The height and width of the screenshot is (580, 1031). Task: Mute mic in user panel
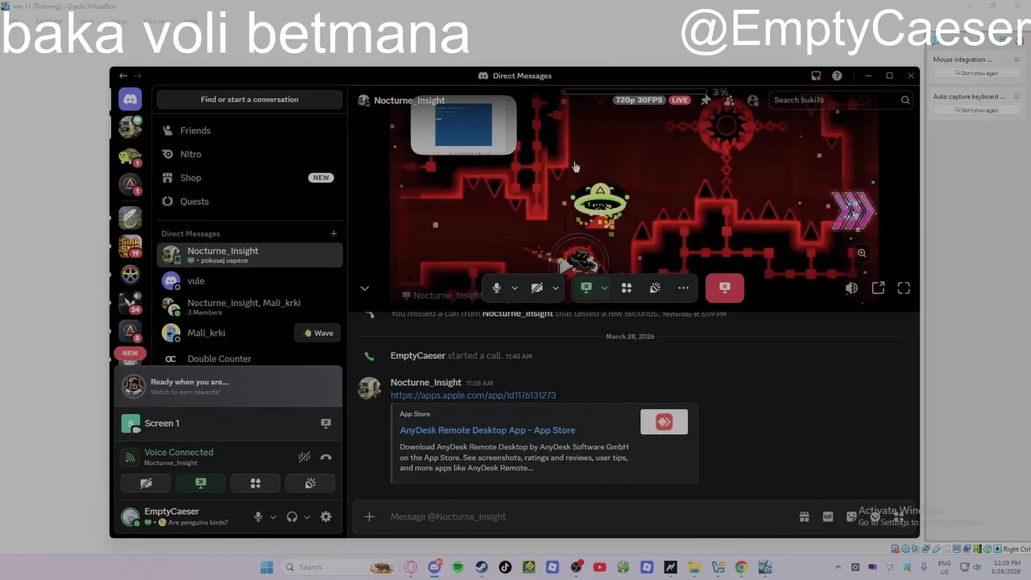click(258, 517)
